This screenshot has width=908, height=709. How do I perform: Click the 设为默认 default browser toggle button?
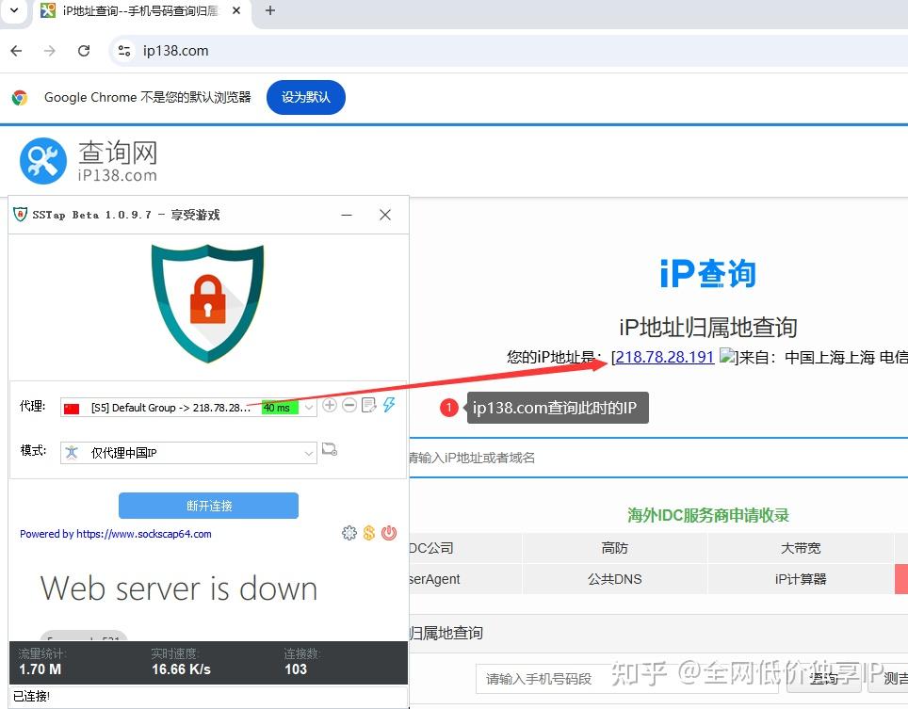click(305, 97)
